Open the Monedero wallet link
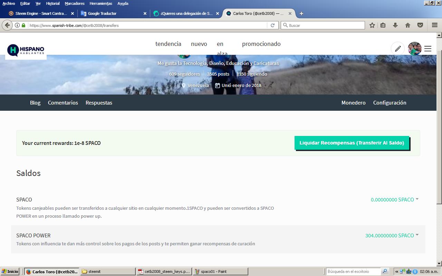This screenshot has width=442, height=276. tap(353, 102)
